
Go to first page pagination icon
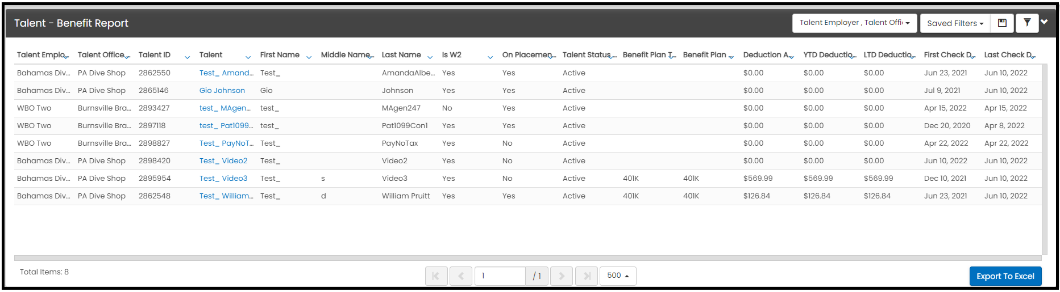[436, 276]
